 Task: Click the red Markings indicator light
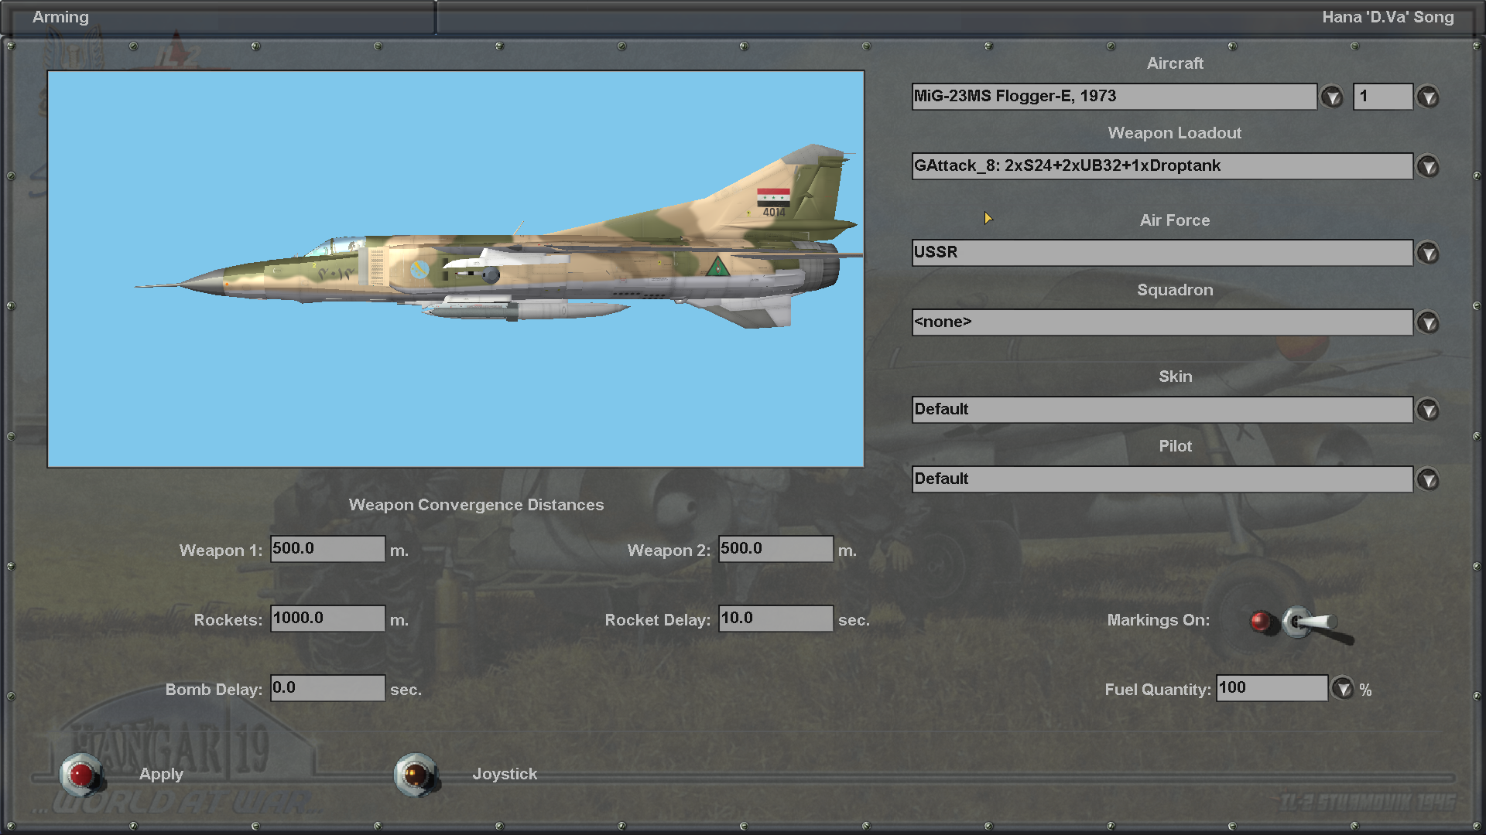tap(1261, 621)
